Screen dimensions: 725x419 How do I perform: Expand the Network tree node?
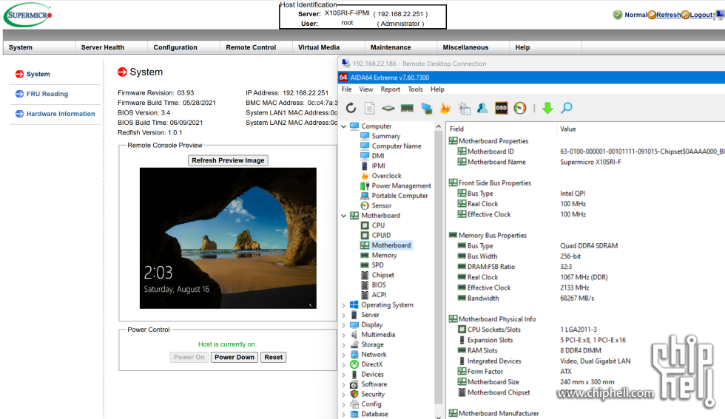point(343,355)
